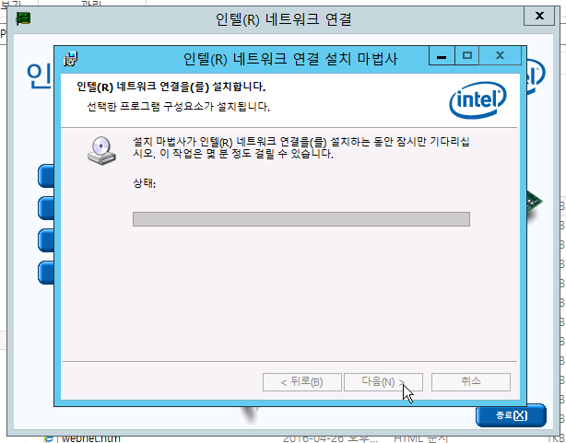Click the 상태: status label
Screen dimensions: 566x443
click(145, 183)
